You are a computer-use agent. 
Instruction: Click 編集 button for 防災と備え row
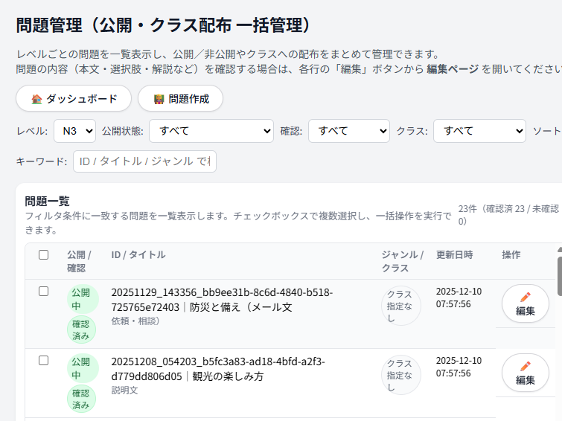tap(525, 303)
